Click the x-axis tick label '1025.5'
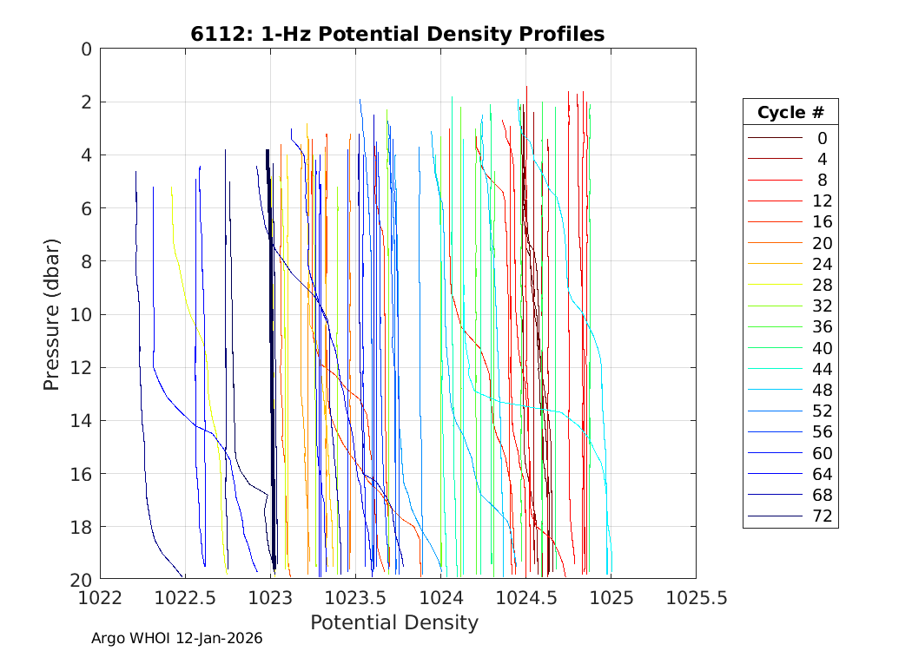Screen dimensions: 912x651 coord(696,598)
